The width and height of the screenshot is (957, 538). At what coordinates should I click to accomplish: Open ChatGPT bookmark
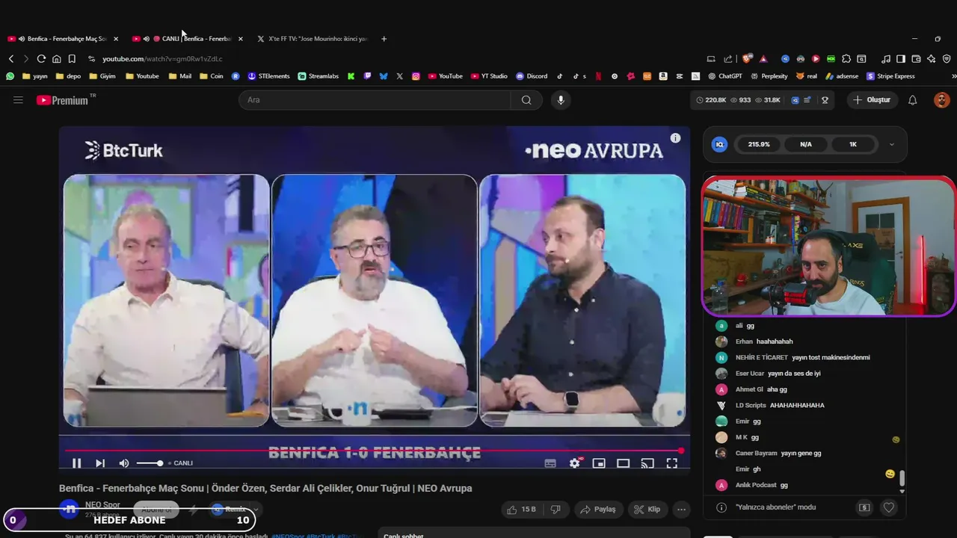725,76
